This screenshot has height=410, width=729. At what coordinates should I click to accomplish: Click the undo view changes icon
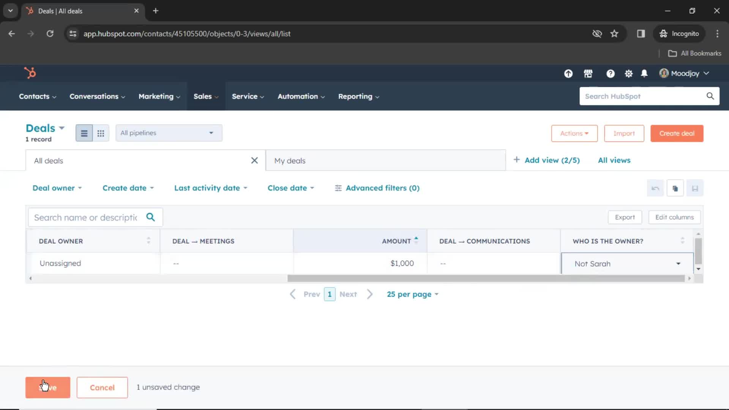pos(655,188)
